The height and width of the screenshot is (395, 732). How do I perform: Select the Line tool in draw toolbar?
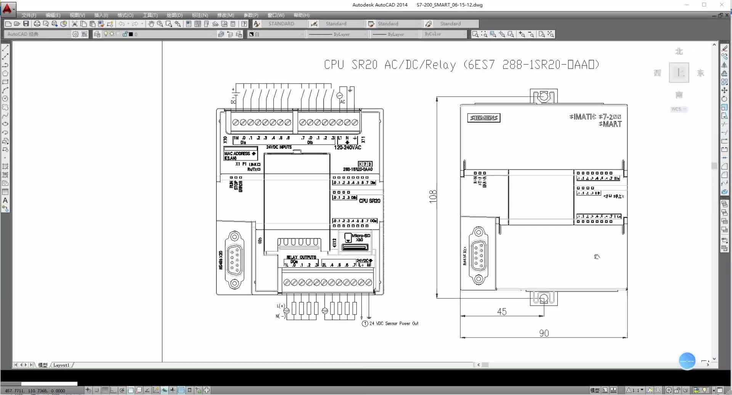tap(5, 48)
